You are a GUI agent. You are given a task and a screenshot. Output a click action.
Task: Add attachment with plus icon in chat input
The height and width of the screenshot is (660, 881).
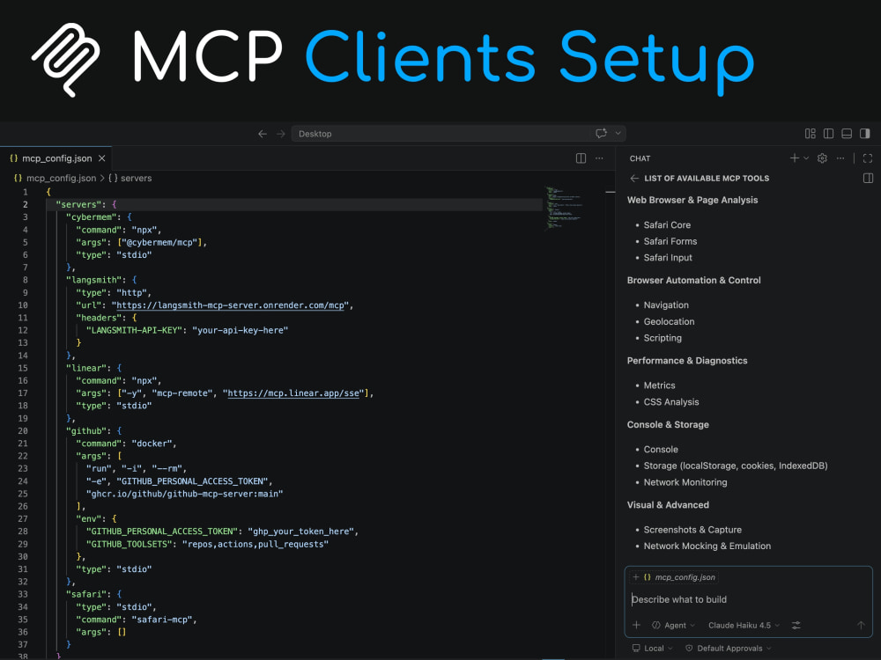(636, 625)
